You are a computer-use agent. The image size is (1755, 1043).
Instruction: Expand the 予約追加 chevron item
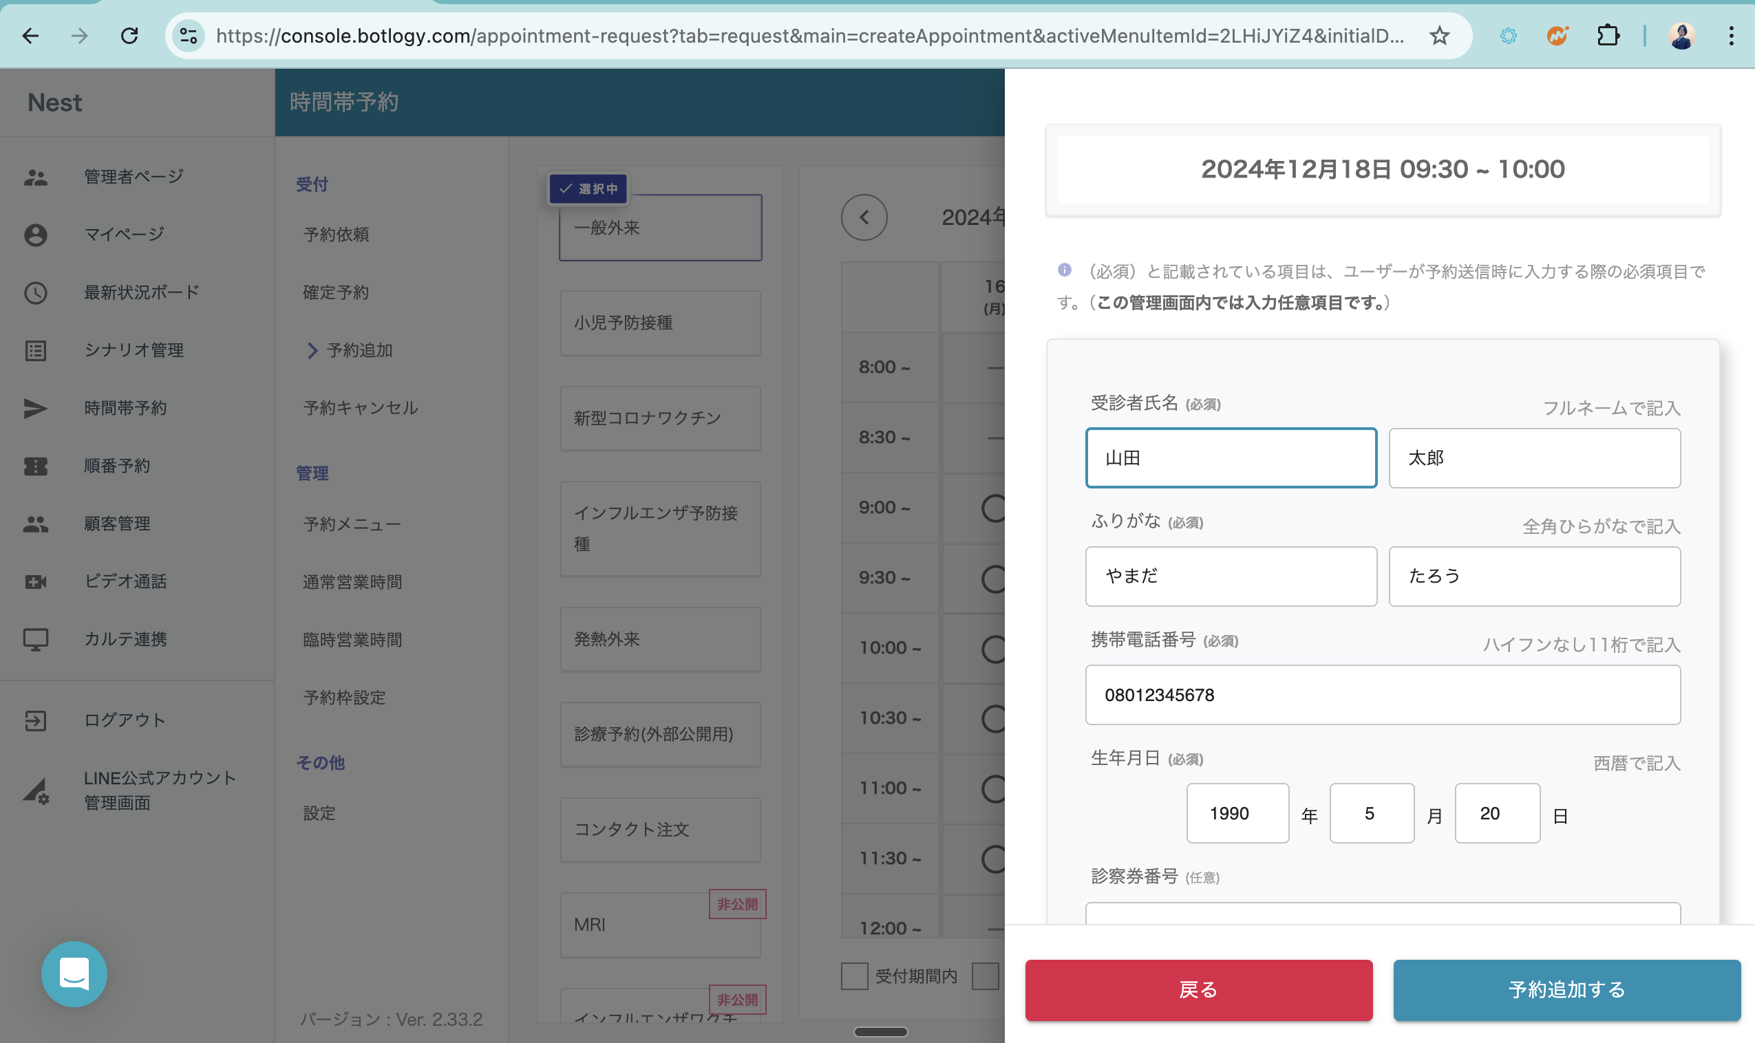click(312, 350)
